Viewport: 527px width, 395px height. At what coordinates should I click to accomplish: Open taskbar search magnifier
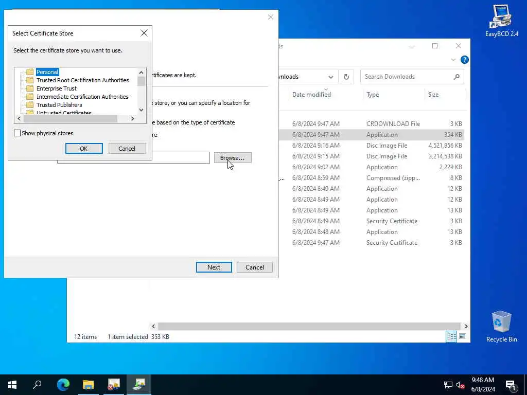tap(37, 385)
